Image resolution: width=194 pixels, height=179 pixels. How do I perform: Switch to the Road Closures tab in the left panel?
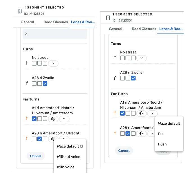click(x=56, y=22)
